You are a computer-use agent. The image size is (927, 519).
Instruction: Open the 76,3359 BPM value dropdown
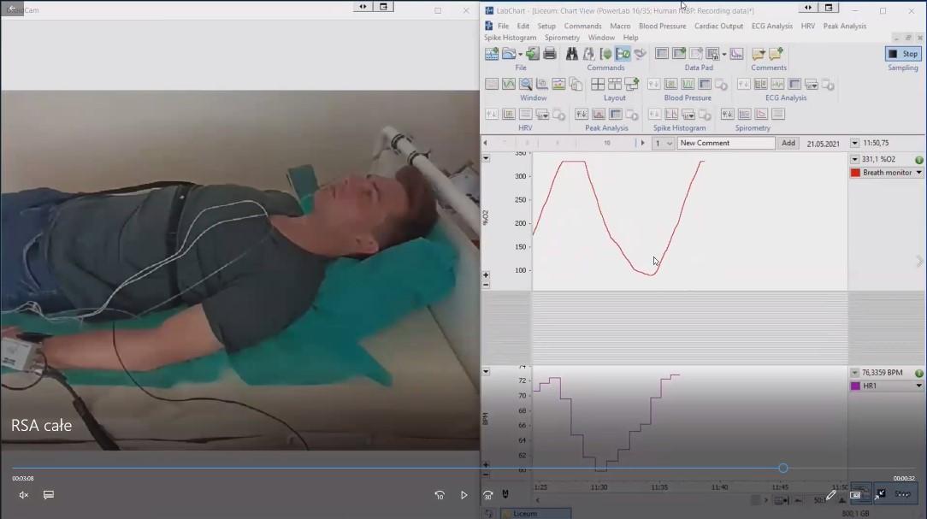(x=855, y=373)
